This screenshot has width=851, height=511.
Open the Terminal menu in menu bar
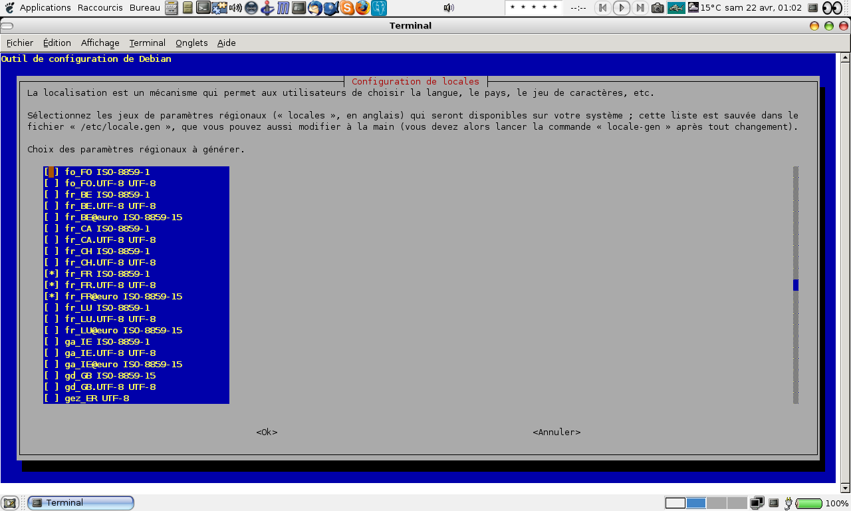(x=148, y=43)
